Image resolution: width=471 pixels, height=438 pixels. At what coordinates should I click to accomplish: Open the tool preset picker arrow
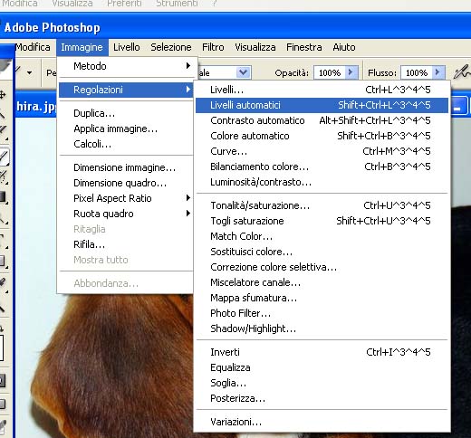tap(29, 72)
